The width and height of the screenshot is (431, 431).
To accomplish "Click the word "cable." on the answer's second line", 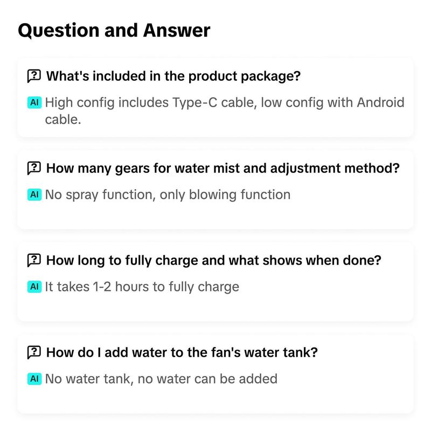I will (x=63, y=120).
